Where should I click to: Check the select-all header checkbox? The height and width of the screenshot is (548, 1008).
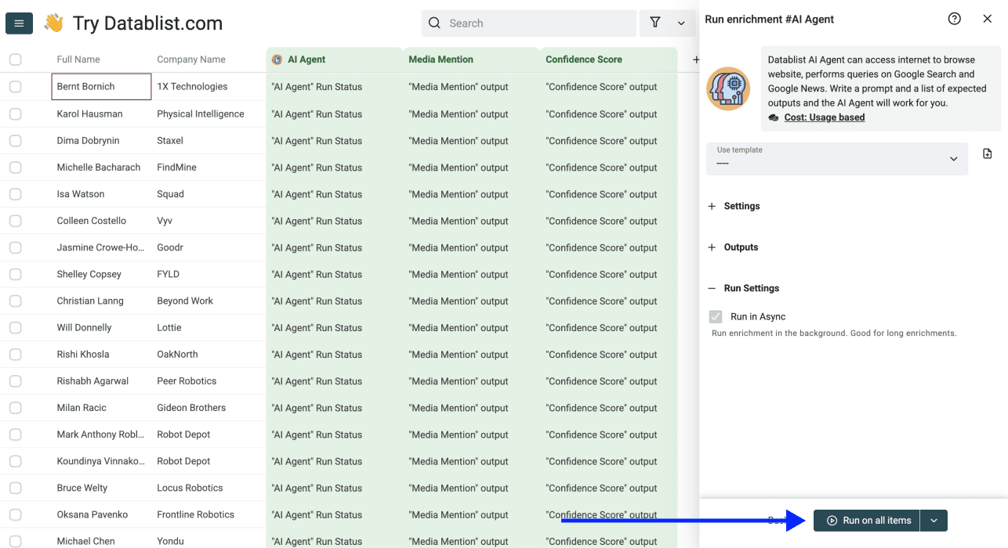pyautogui.click(x=15, y=59)
